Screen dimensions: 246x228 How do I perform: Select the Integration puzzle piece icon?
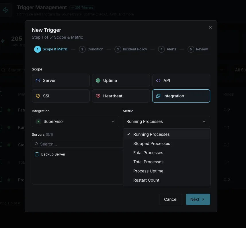(158, 96)
